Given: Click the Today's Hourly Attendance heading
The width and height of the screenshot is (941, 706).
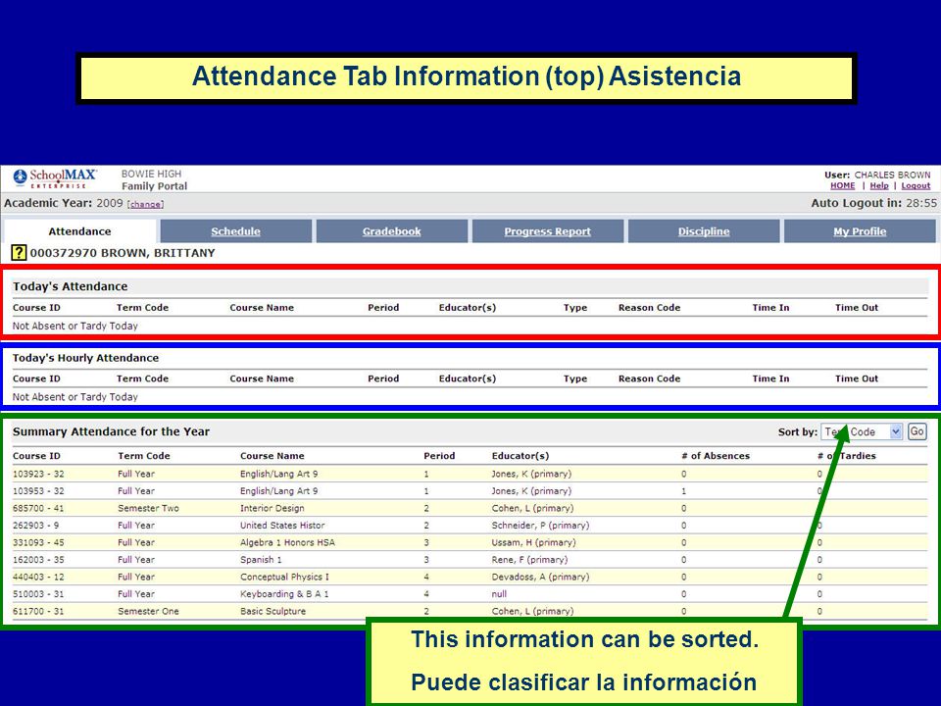Looking at the screenshot, I should tap(86, 358).
